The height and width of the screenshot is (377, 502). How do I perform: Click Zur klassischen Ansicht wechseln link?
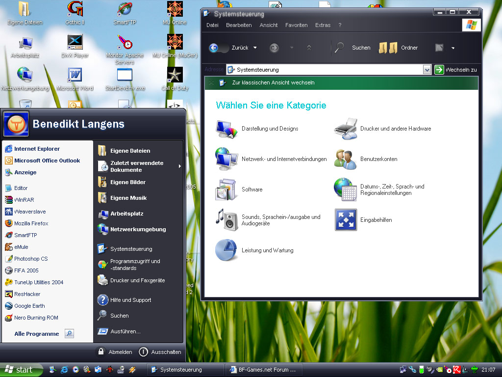tap(274, 82)
